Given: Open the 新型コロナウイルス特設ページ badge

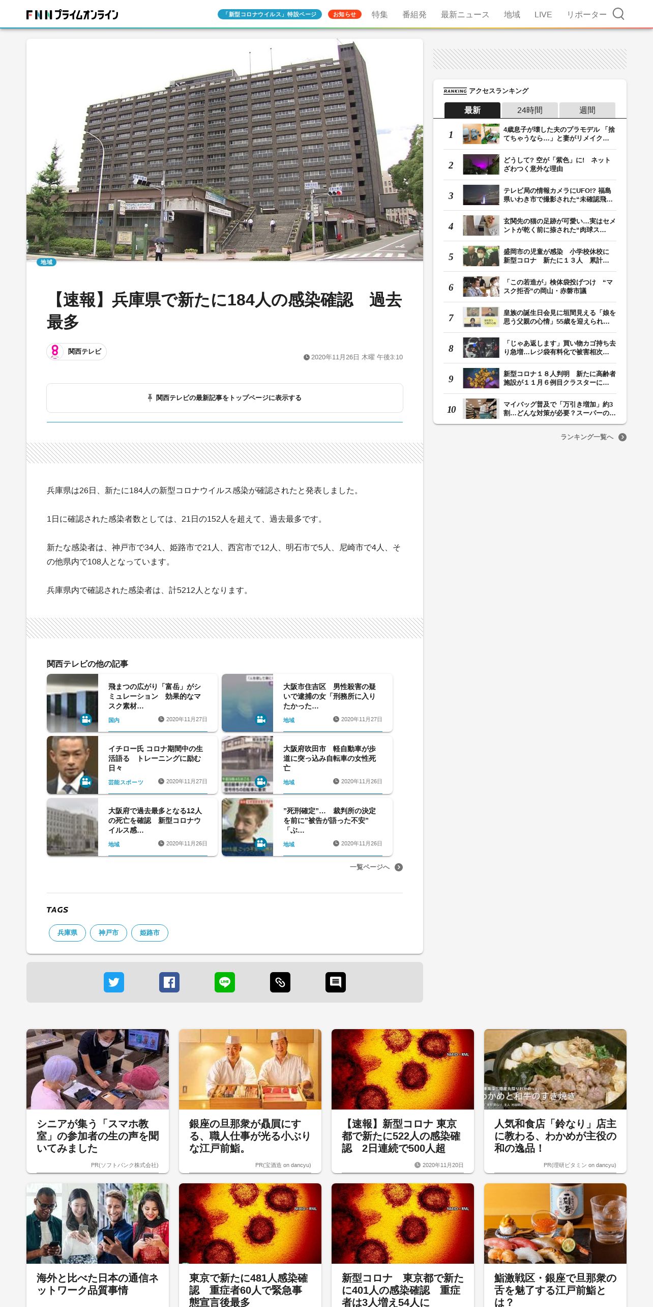Looking at the screenshot, I should tap(270, 14).
